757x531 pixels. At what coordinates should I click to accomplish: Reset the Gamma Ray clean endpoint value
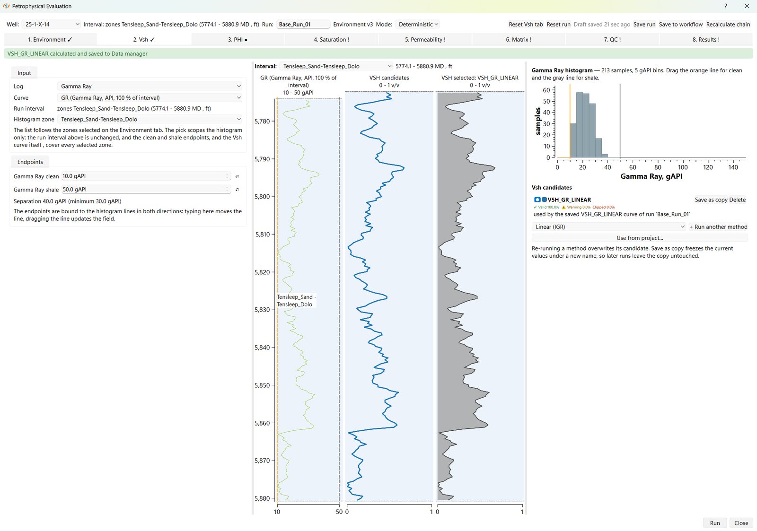point(237,176)
